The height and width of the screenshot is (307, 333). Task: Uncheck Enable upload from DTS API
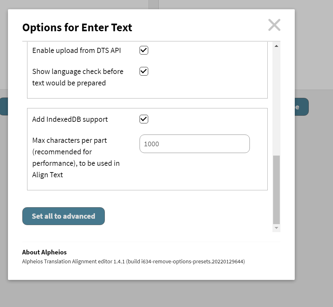pos(143,50)
